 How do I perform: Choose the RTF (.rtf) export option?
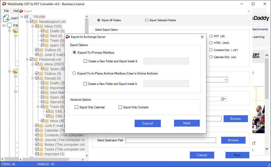(x=211, y=36)
